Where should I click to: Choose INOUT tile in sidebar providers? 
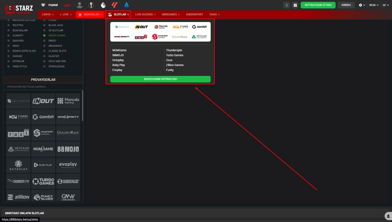point(43,101)
